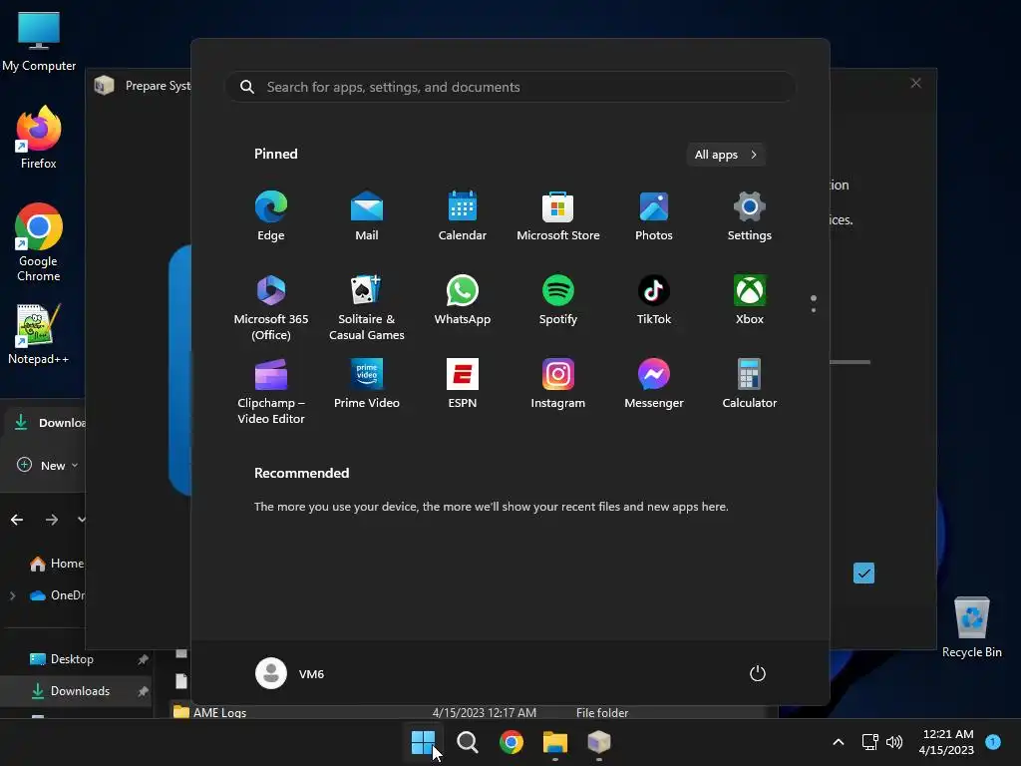Go to next pinned apps page dots

(x=814, y=303)
